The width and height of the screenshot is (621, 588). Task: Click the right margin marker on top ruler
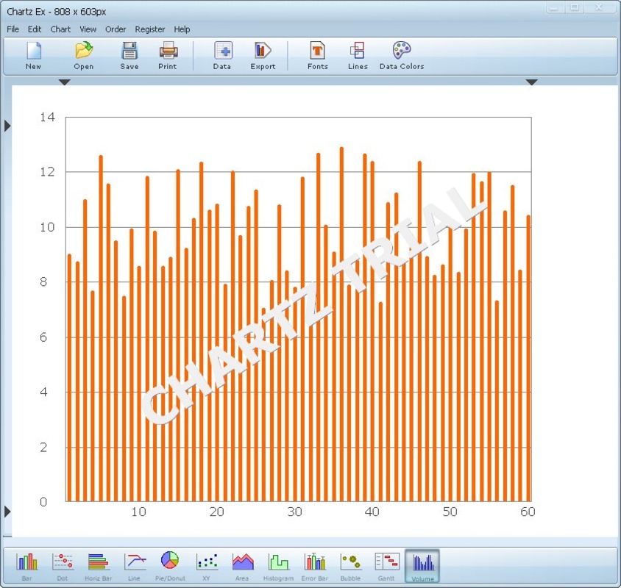tap(531, 82)
